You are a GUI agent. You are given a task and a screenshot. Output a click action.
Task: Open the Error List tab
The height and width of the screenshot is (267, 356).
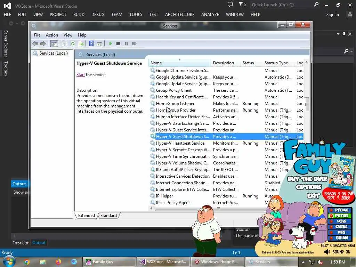21,243
